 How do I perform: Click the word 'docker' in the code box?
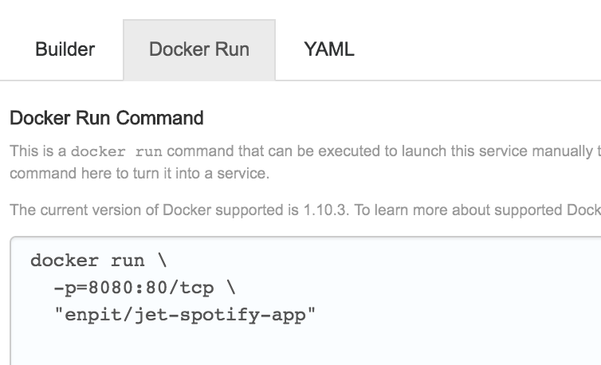[65, 261]
